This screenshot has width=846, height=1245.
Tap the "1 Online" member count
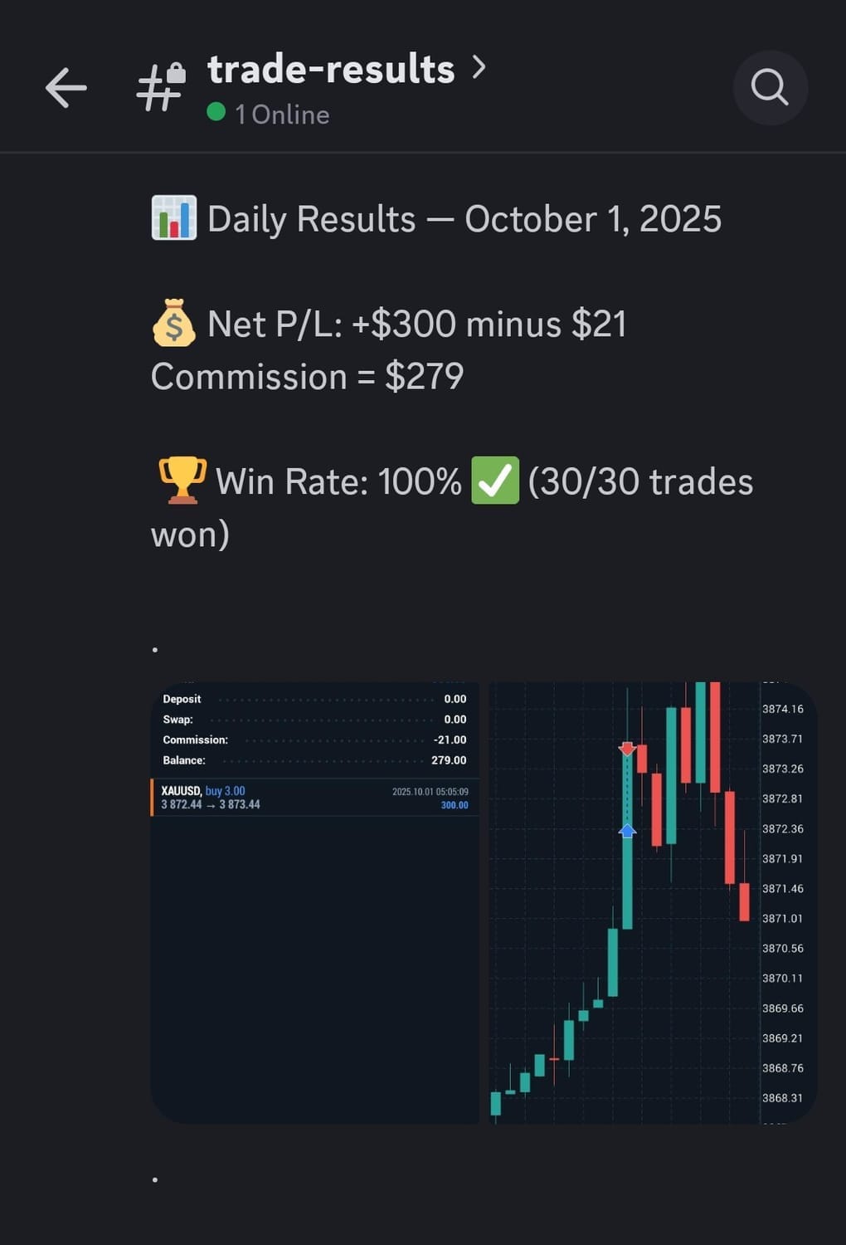tap(282, 115)
